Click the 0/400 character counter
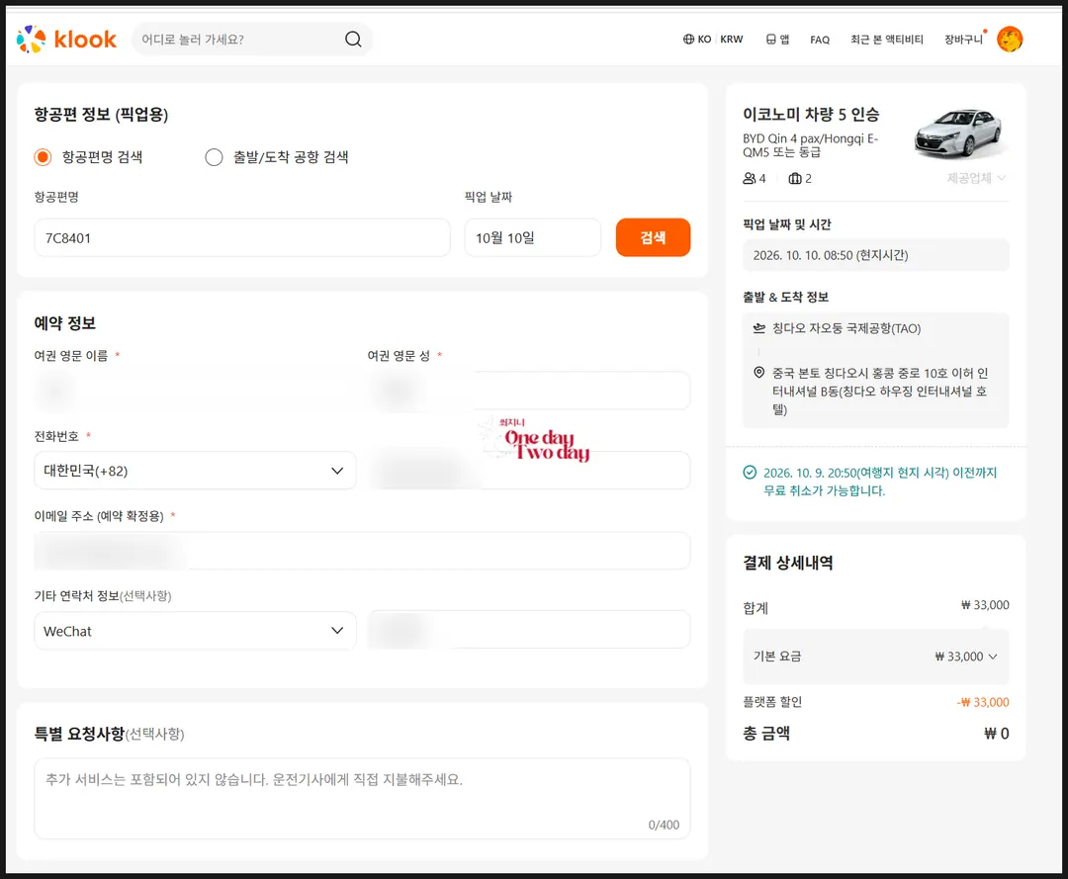The width and height of the screenshot is (1068, 879). (x=664, y=825)
